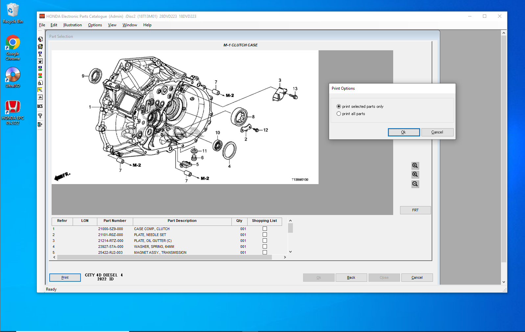
Task: Zoom out on the clutch case illustration
Action: [415, 184]
